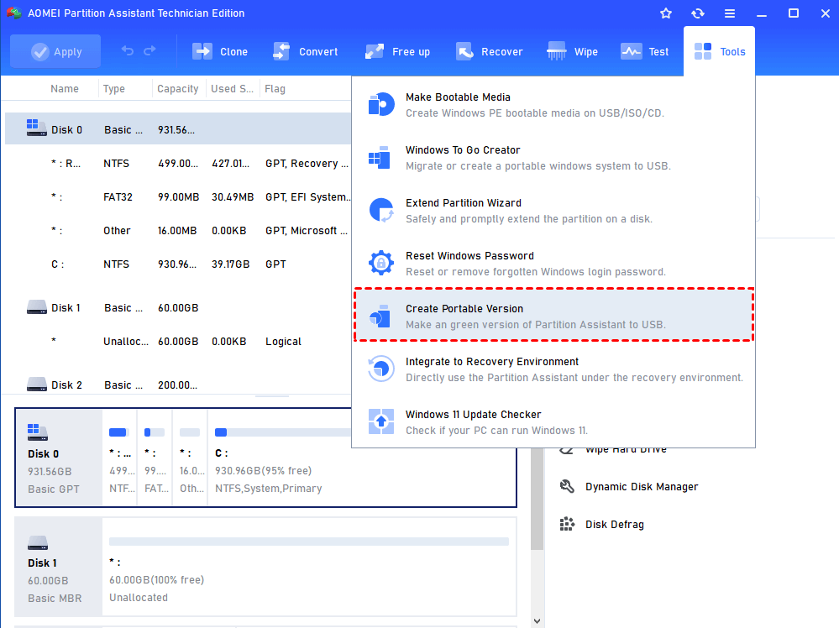The image size is (839, 628).
Task: Click the Windows To Go Creator icon
Action: pos(380,157)
